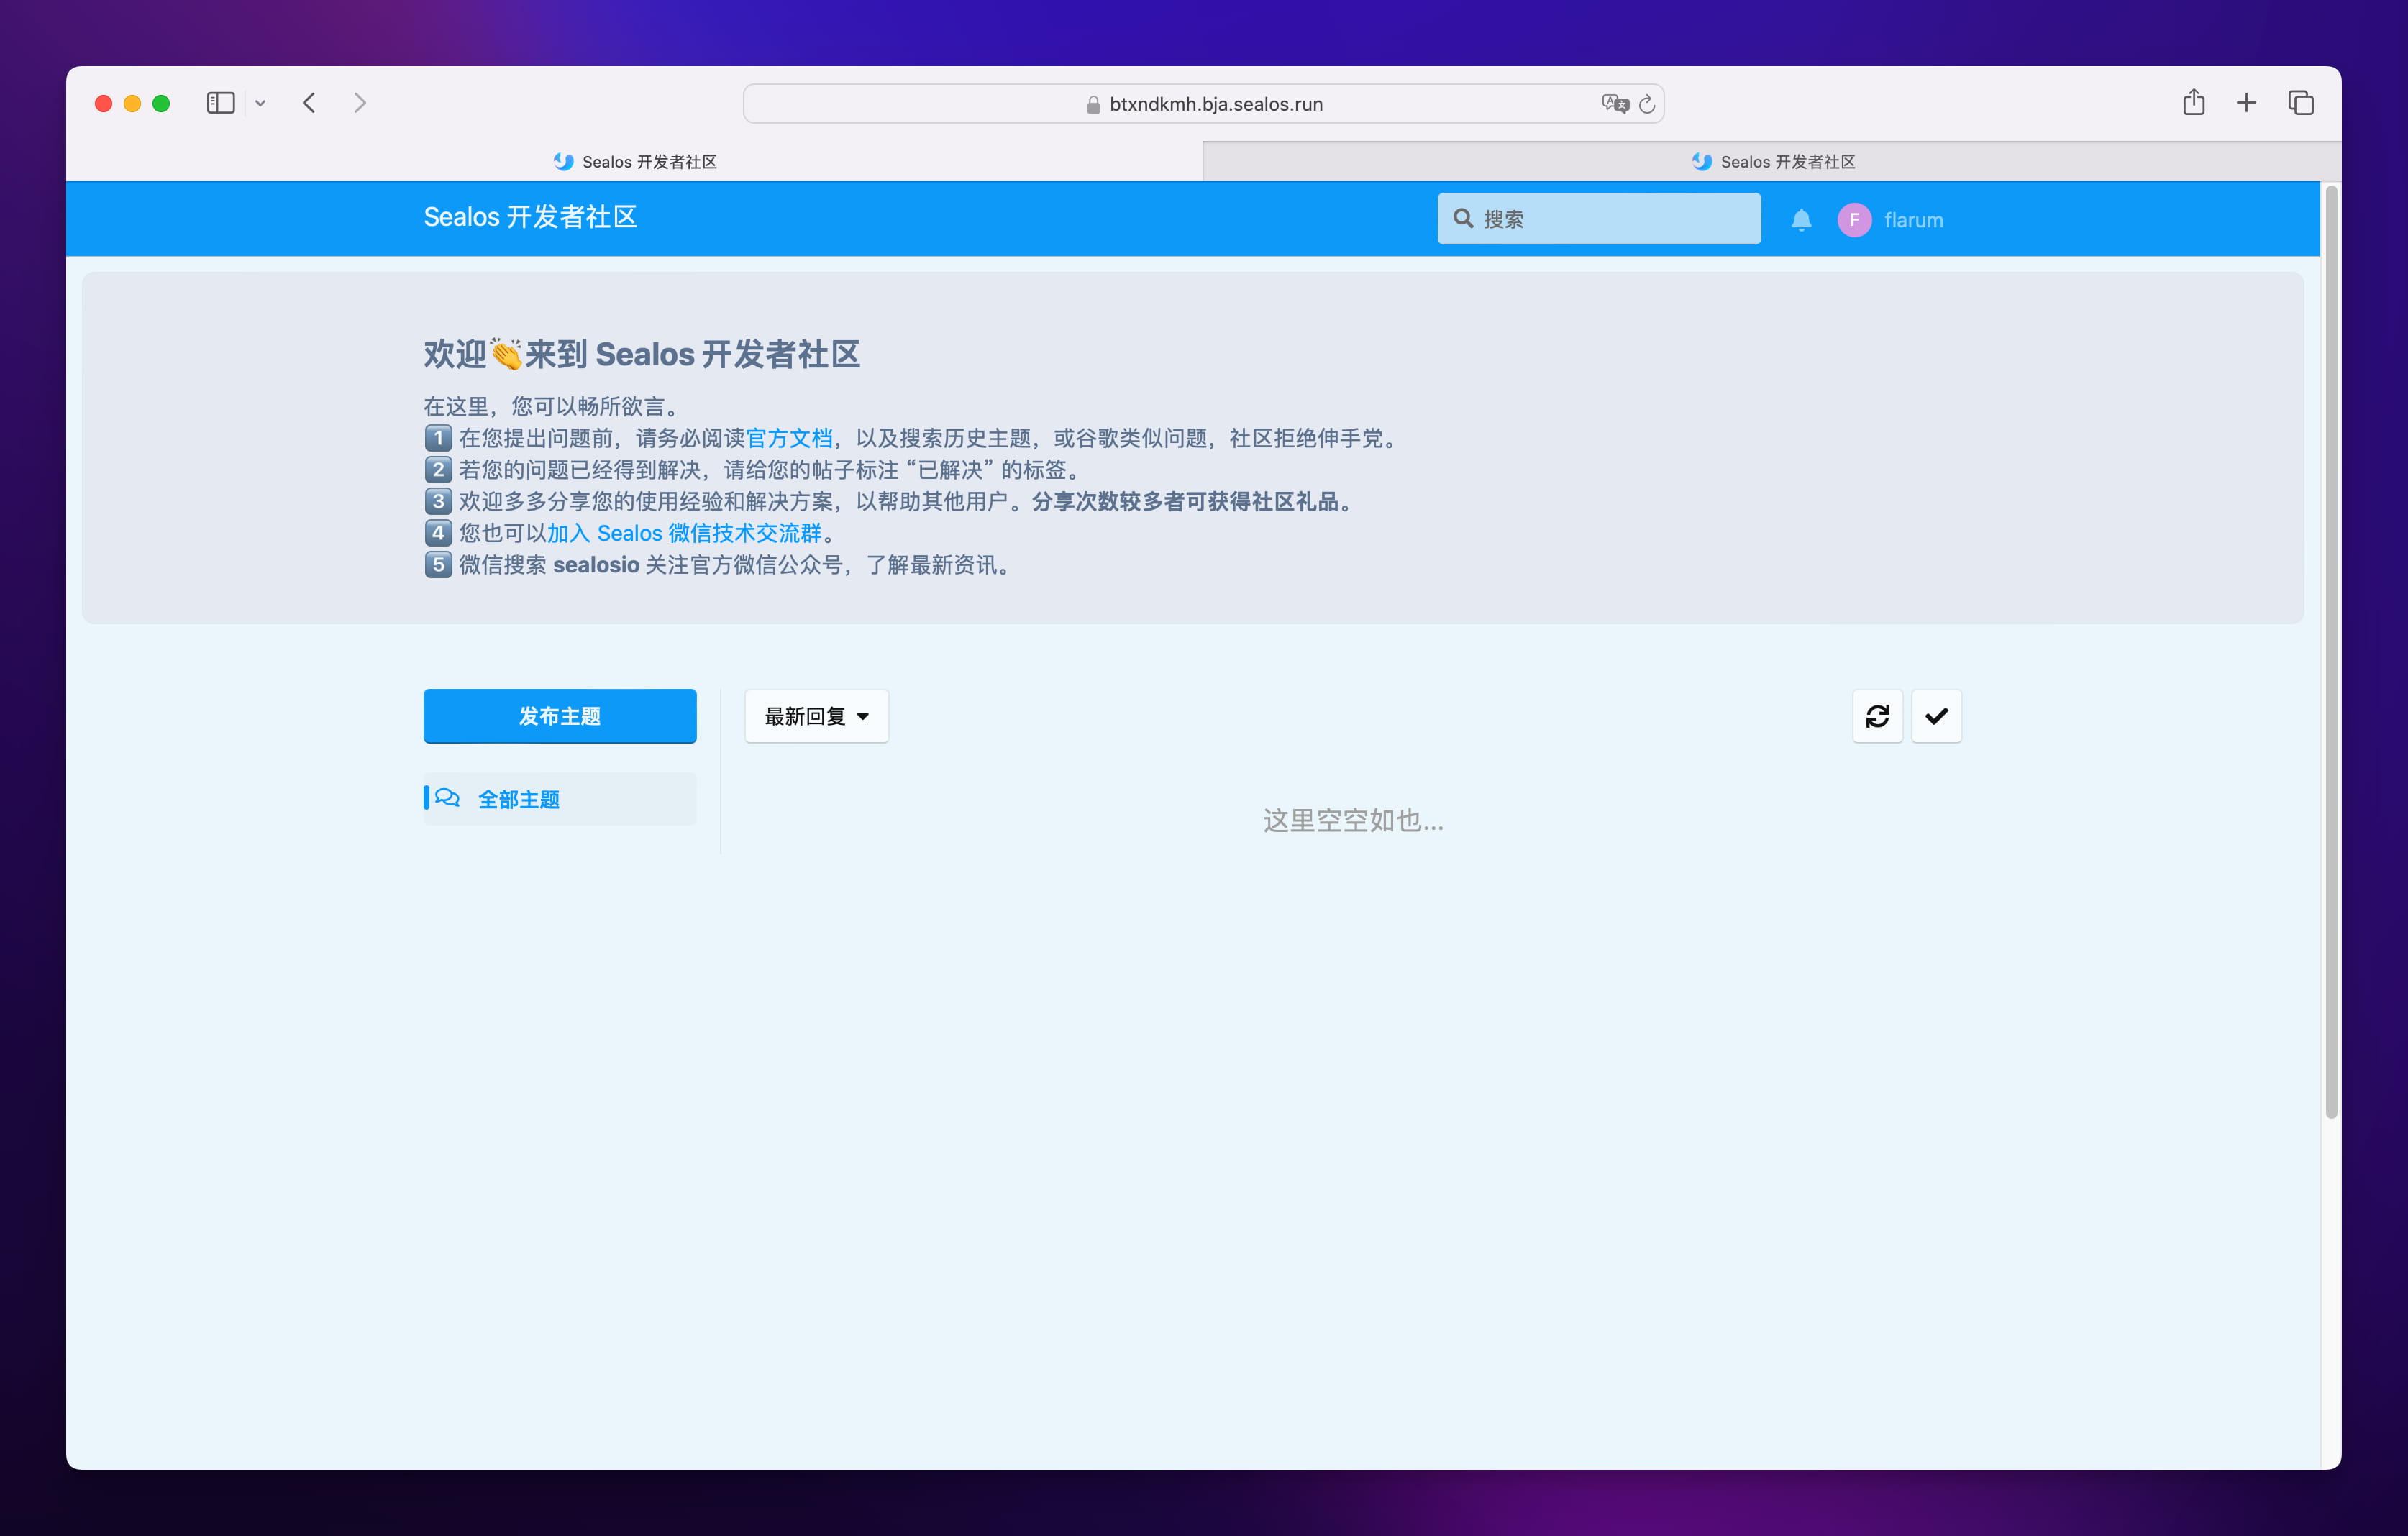Click the 这里空空如也... empty text
Image resolution: width=2408 pixels, height=1536 pixels.
[x=1353, y=821]
